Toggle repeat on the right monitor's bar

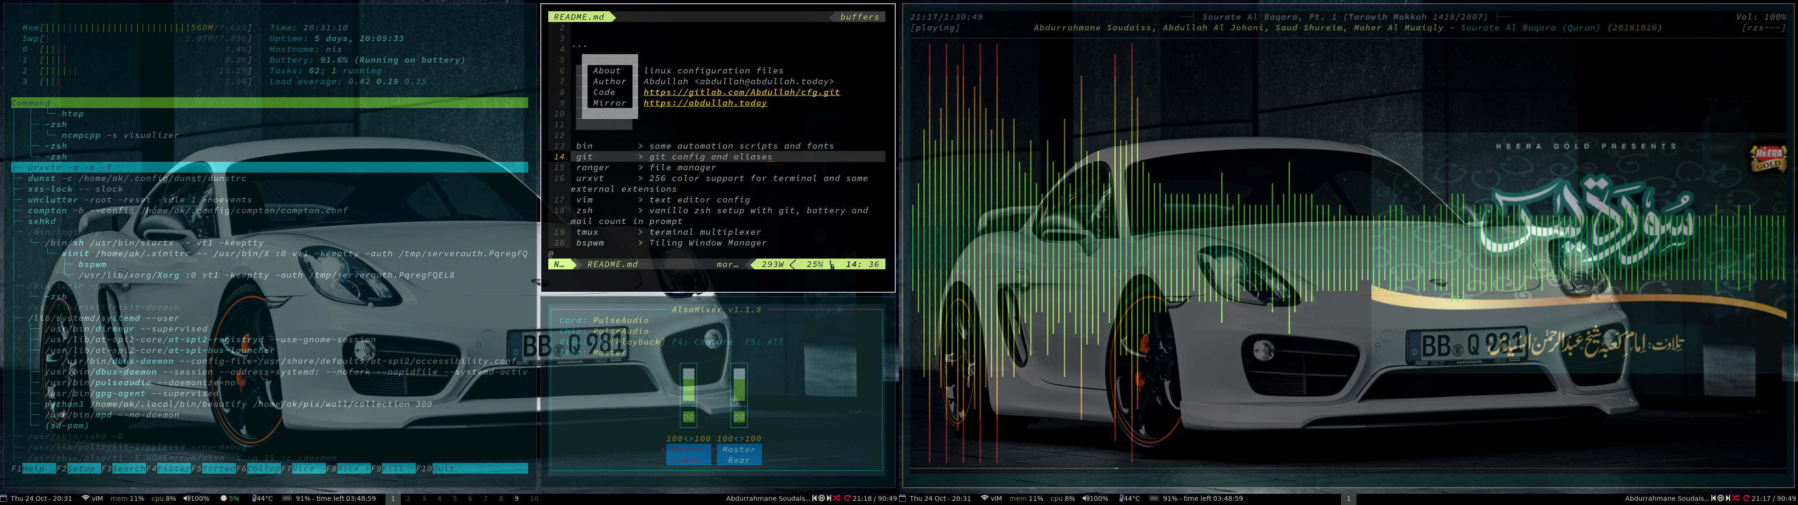[x=1746, y=498]
